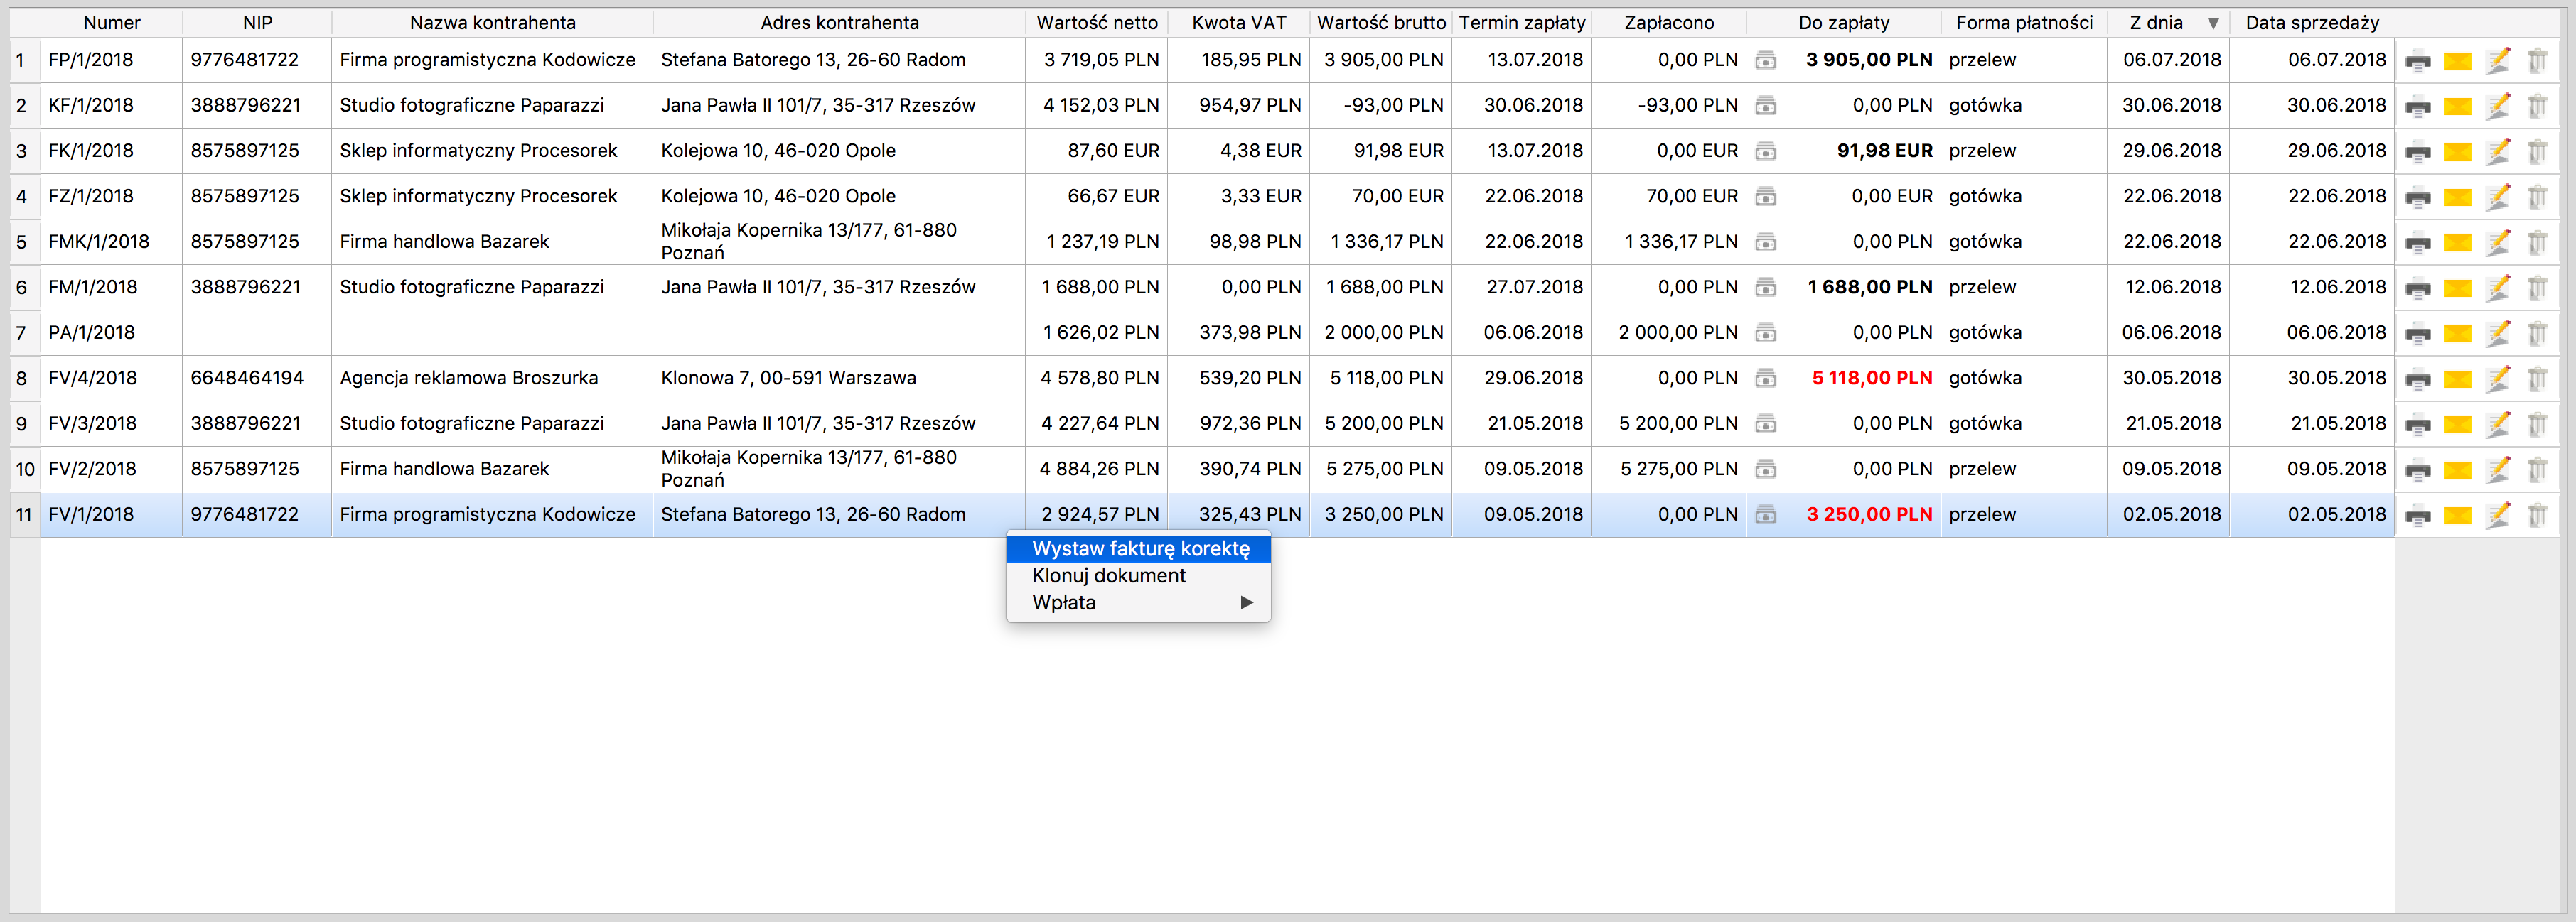Edit the selected invoice FV/1/2018
The height and width of the screenshot is (922, 2576).
click(x=2497, y=516)
